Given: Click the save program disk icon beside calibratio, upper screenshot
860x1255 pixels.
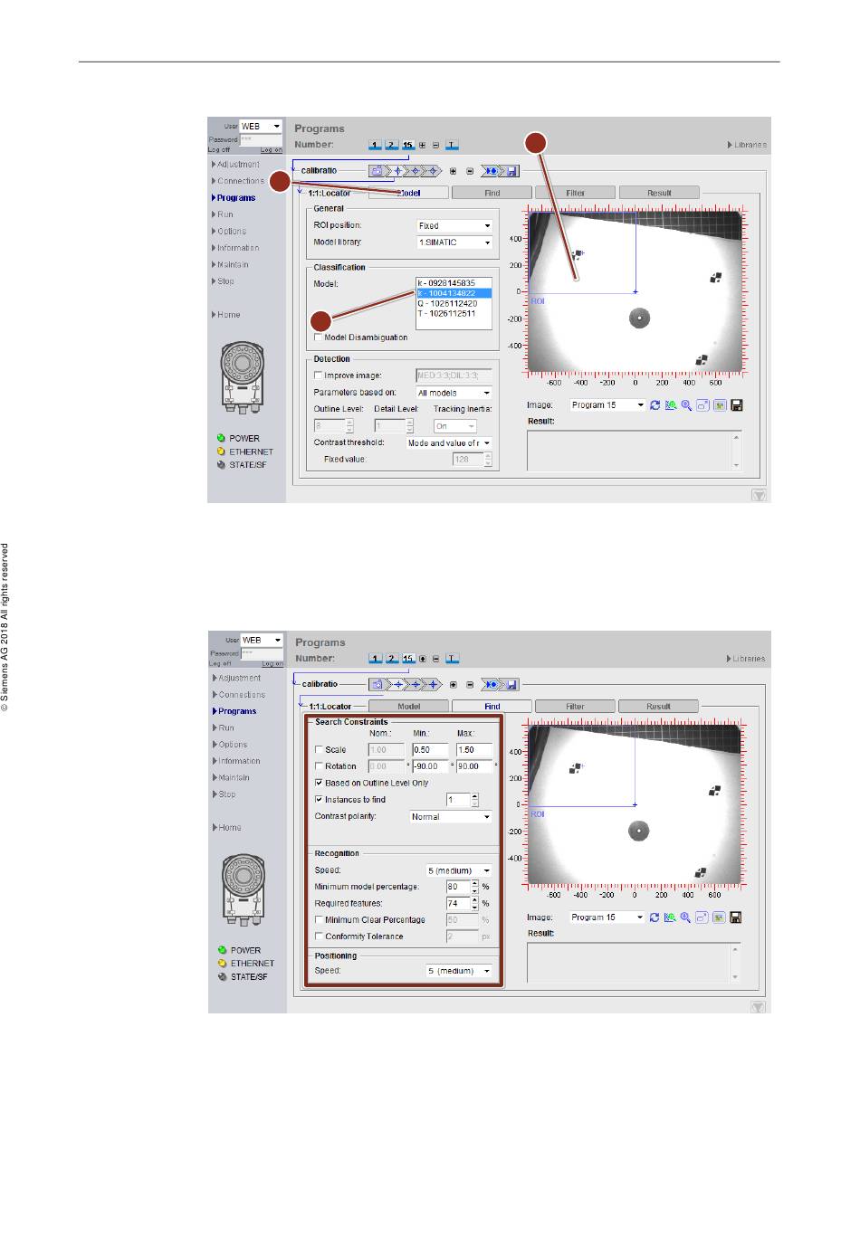Looking at the screenshot, I should tap(512, 170).
